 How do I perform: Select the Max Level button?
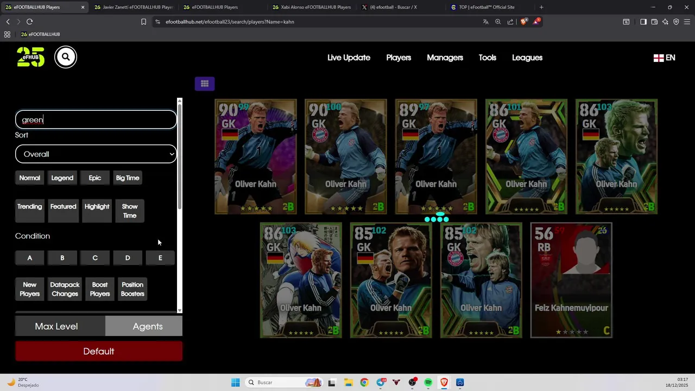point(60,326)
